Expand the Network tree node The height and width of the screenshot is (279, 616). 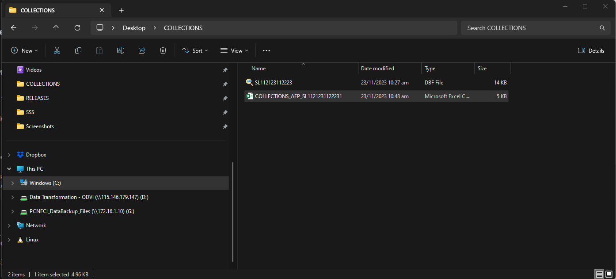click(9, 225)
